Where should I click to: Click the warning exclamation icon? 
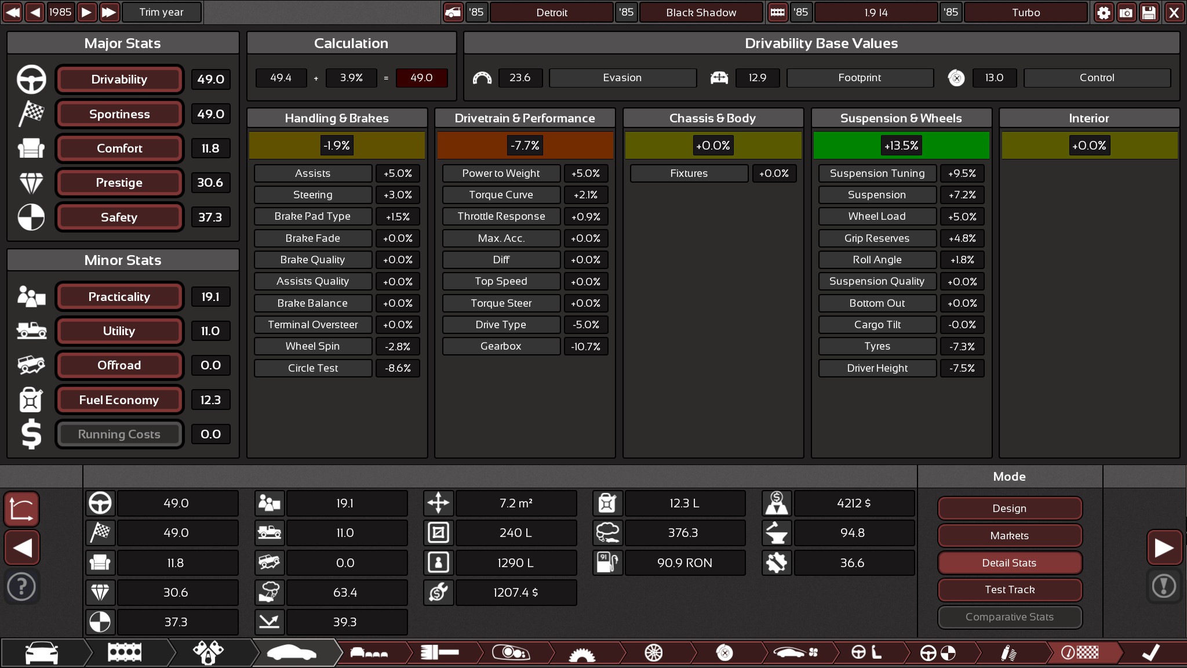click(x=1164, y=586)
